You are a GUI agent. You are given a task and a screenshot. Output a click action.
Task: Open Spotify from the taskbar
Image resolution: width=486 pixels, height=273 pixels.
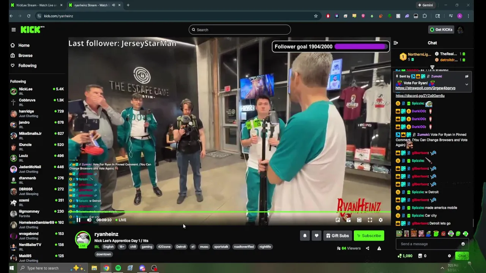coord(118,268)
